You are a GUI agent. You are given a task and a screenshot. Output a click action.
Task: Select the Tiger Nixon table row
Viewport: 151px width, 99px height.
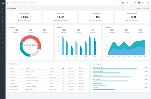coord(48,71)
